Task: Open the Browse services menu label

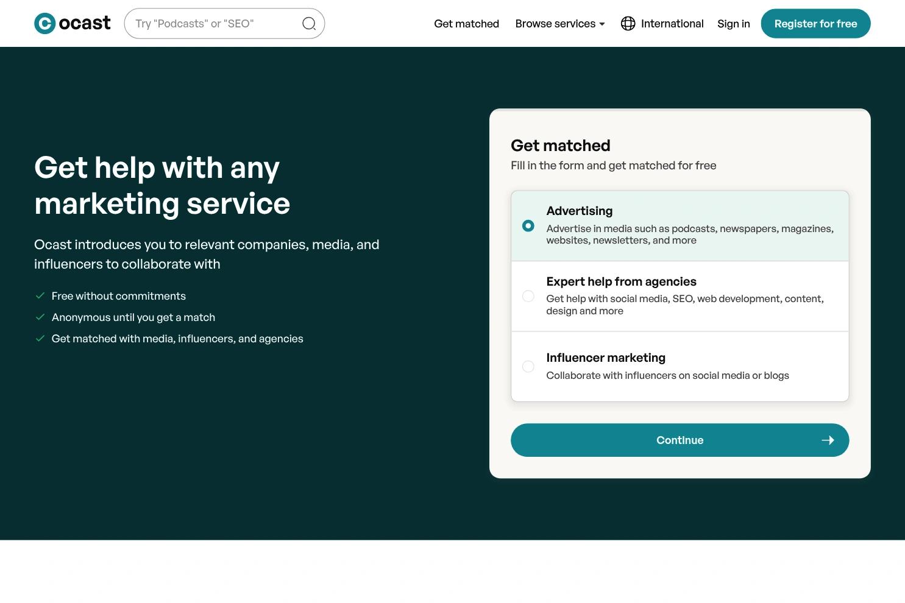Action: 555,24
